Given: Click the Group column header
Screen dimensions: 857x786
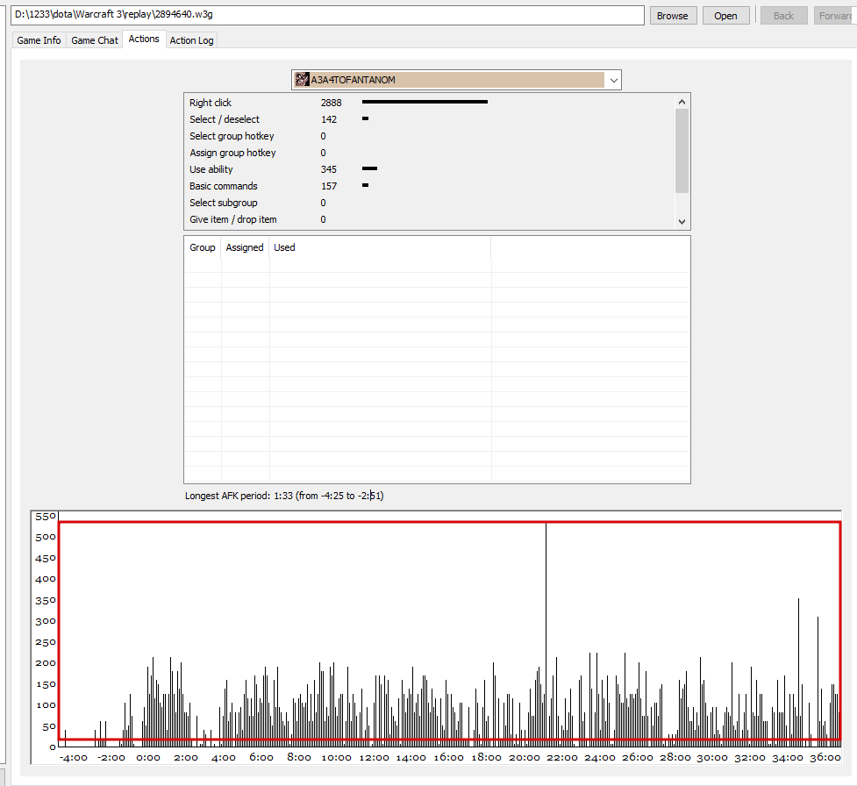Looking at the screenshot, I should [x=203, y=247].
